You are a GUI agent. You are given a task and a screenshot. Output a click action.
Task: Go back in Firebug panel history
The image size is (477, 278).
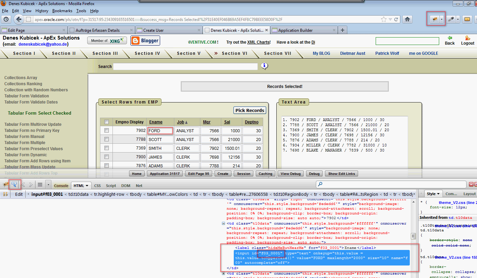[23, 185]
